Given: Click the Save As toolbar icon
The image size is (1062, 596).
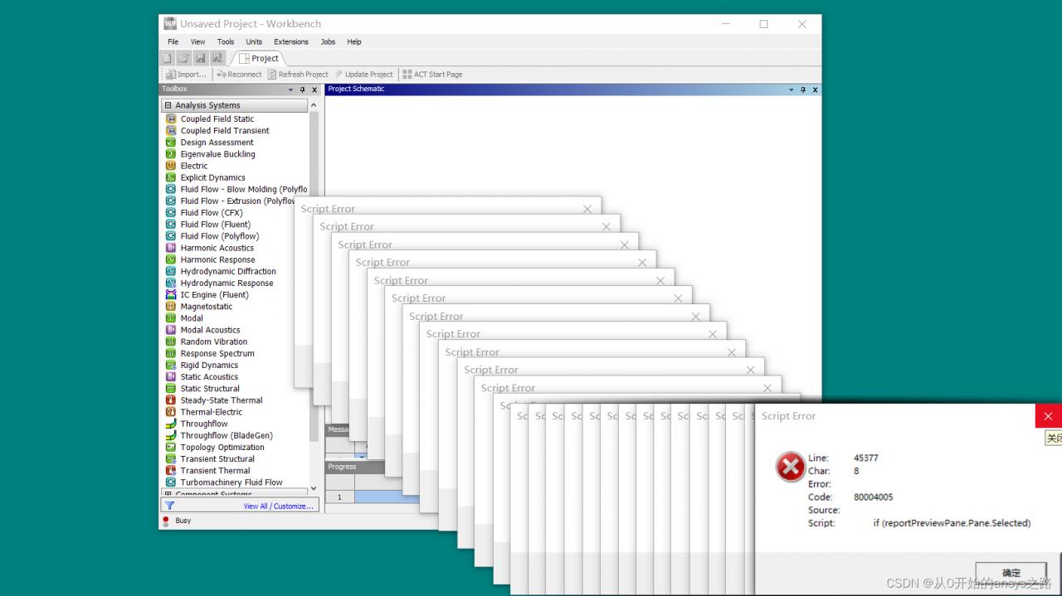Looking at the screenshot, I should tap(217, 58).
